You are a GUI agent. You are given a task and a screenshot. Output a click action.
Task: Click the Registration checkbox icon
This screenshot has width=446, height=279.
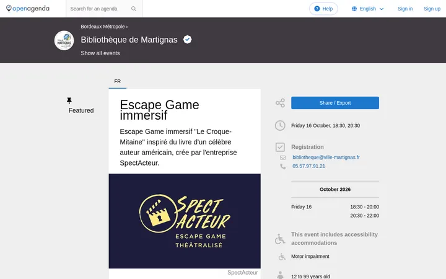[280, 147]
